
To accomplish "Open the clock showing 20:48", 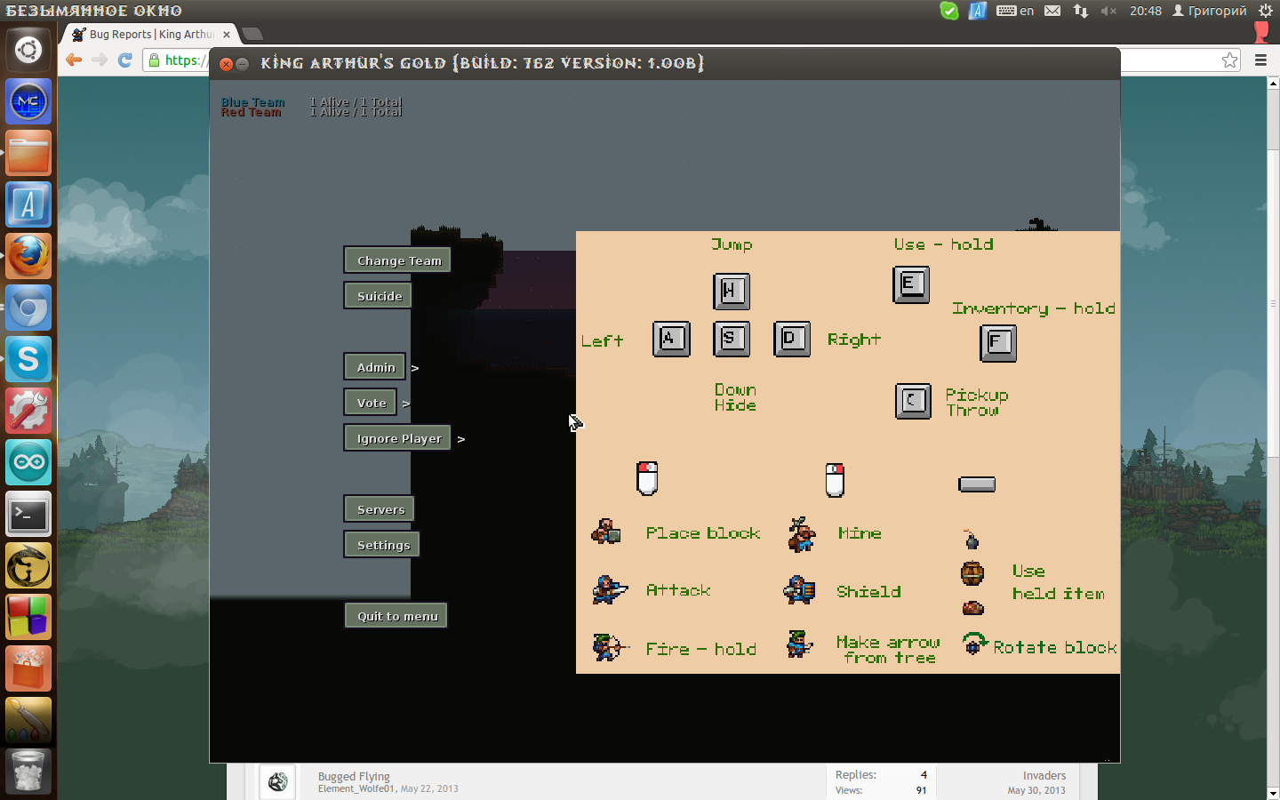I will (1146, 11).
